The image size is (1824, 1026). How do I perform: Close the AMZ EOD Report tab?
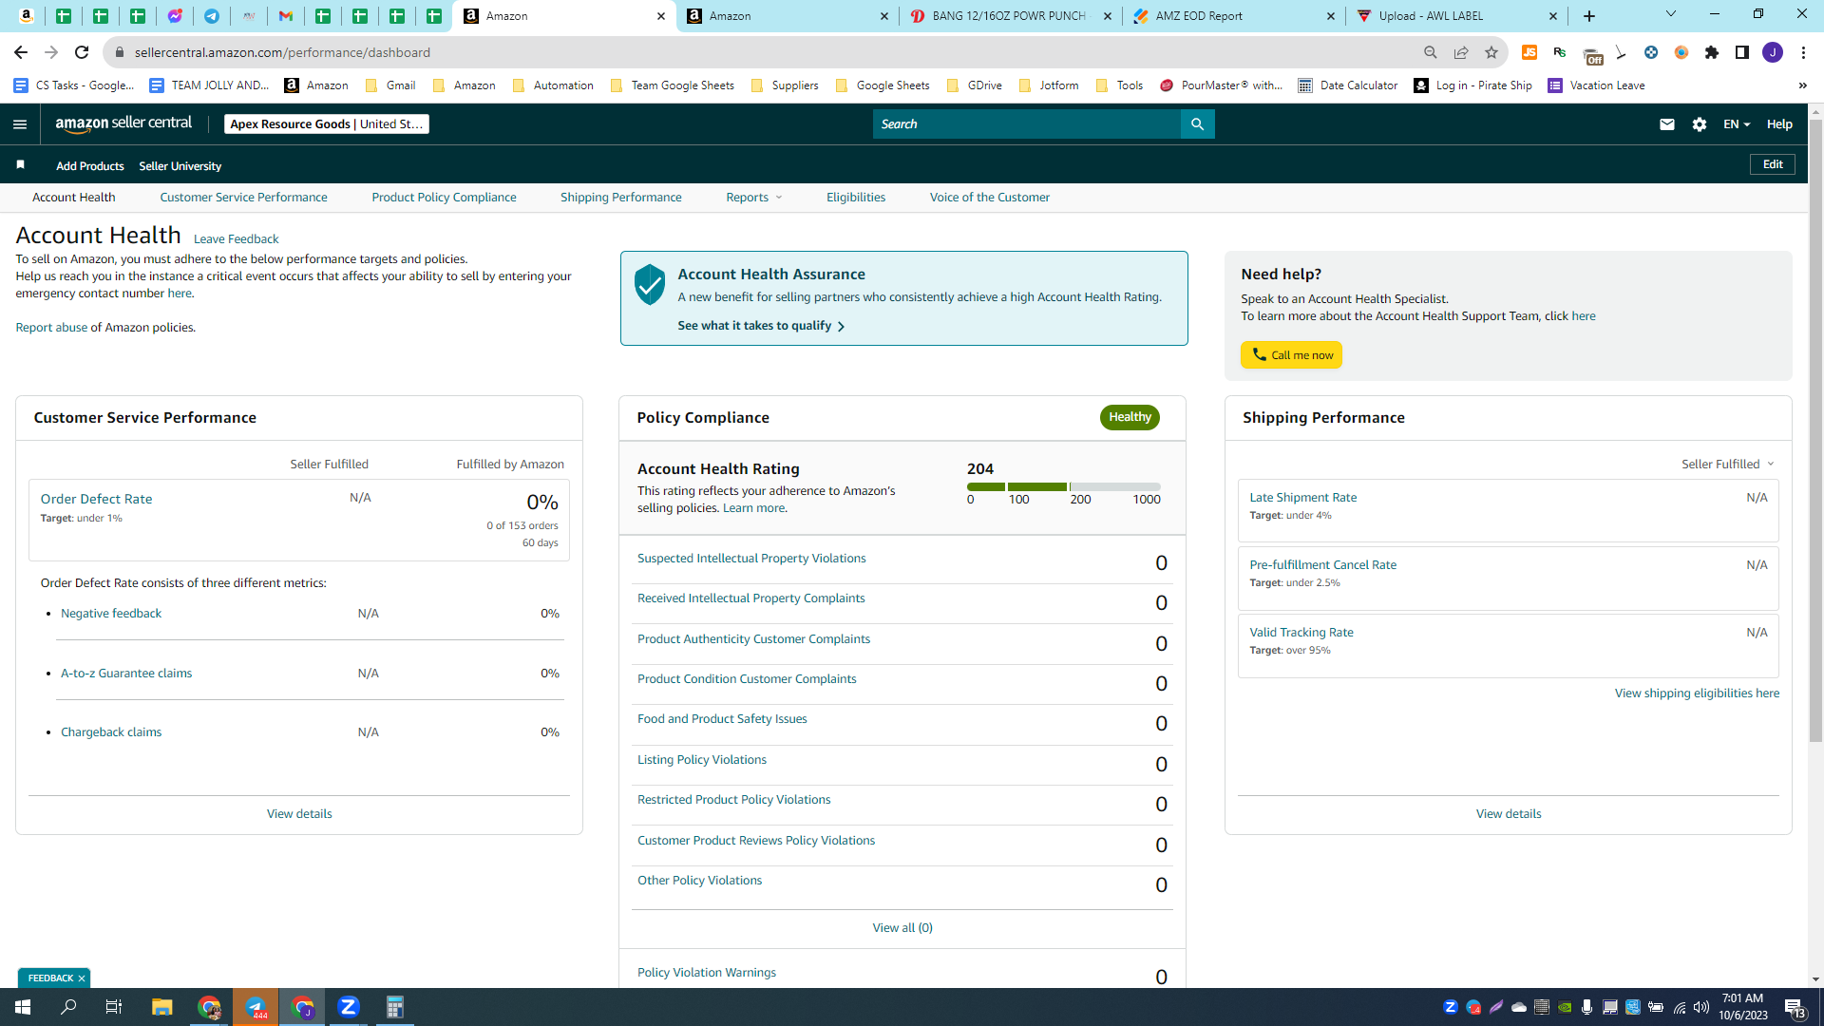1330,16
